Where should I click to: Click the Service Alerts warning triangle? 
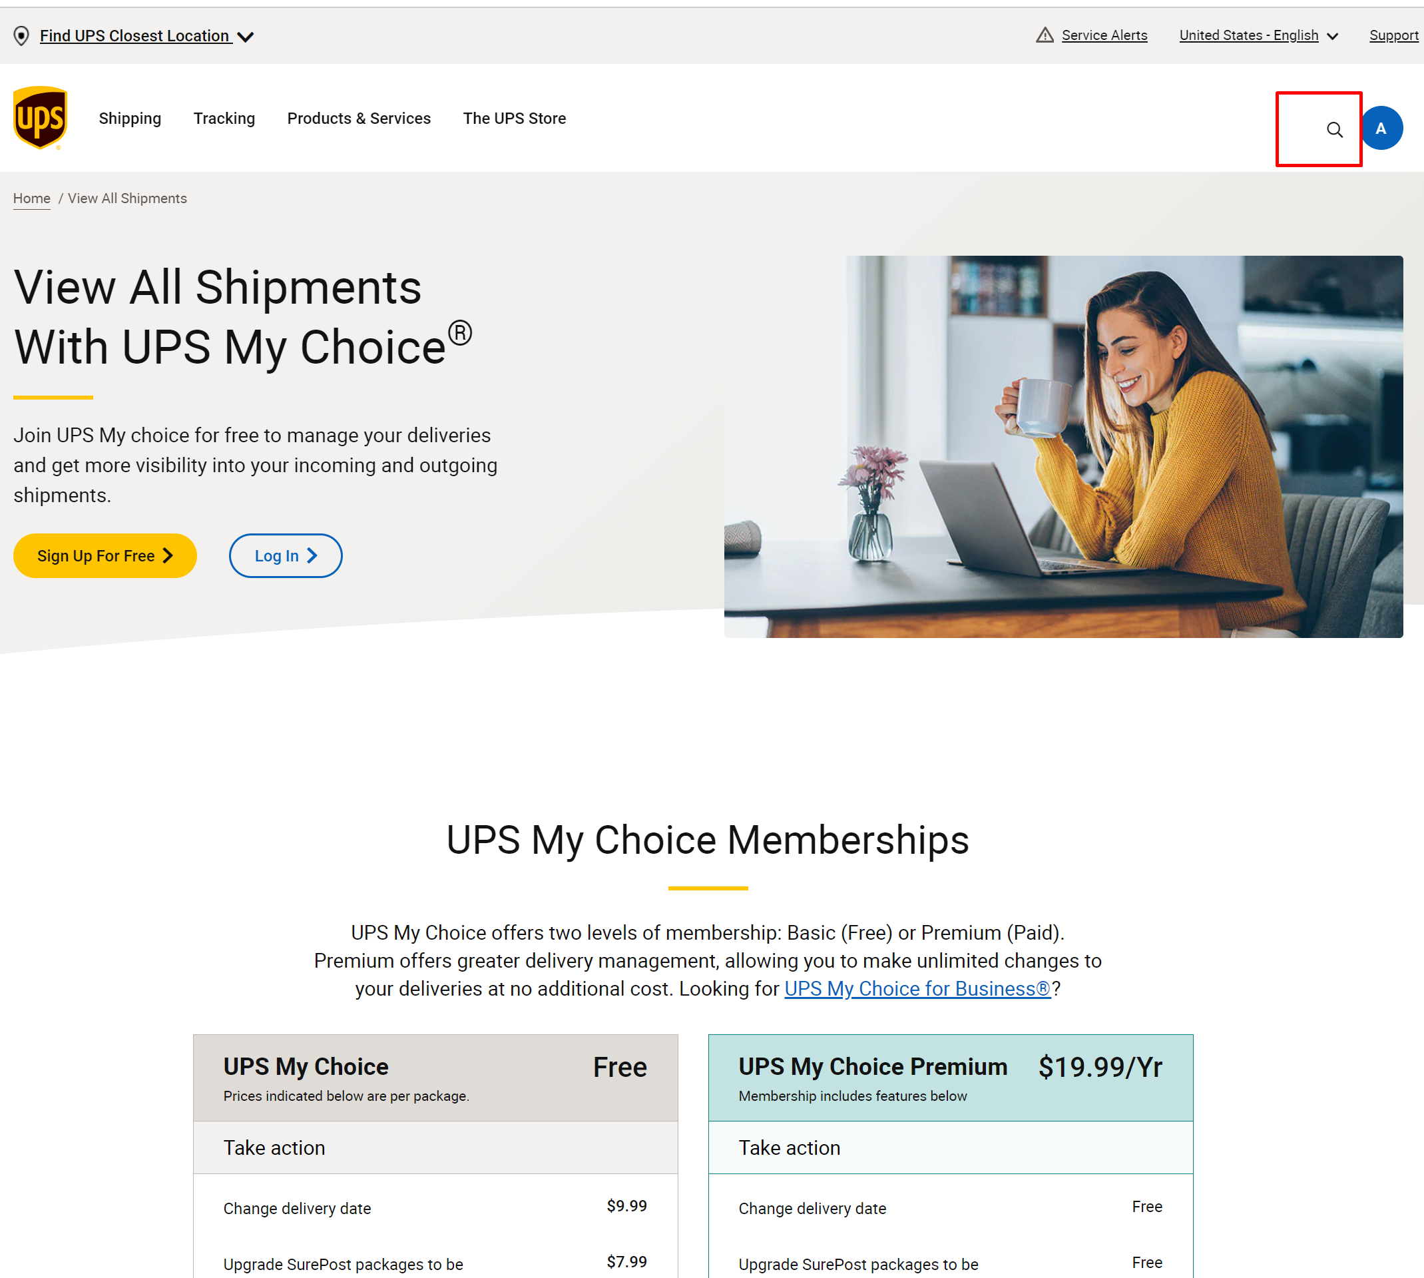click(1045, 35)
